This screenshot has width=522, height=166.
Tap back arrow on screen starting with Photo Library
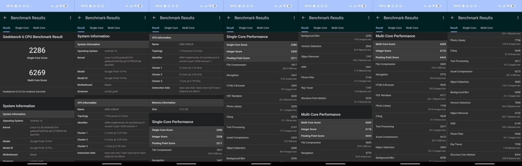tap(453, 18)
